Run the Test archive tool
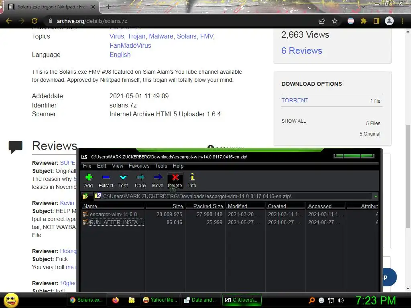The width and height of the screenshot is (411, 308). (123, 181)
